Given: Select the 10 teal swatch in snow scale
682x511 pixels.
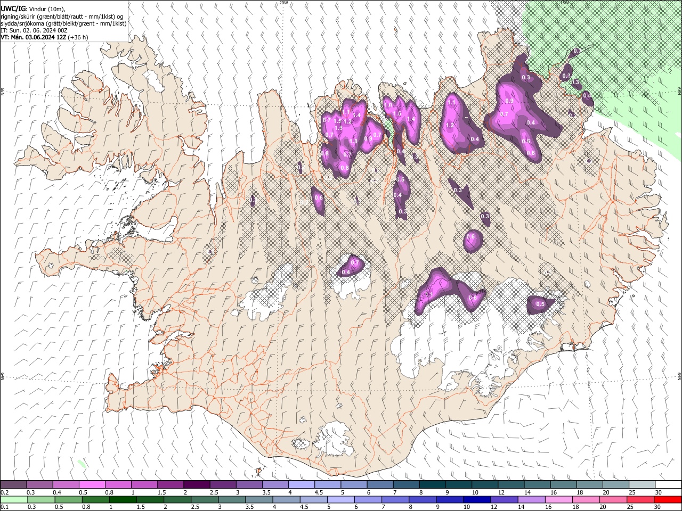Looking at the screenshot, I should 484,485.
